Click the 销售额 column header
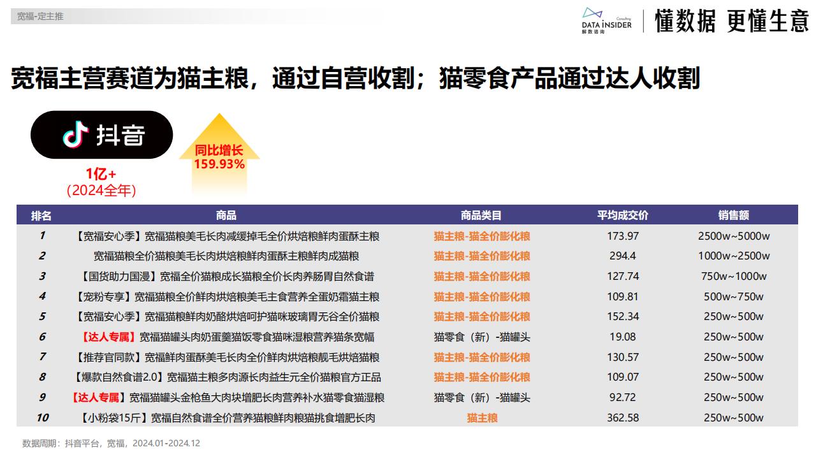This screenshot has height=459, width=816. pos(734,215)
